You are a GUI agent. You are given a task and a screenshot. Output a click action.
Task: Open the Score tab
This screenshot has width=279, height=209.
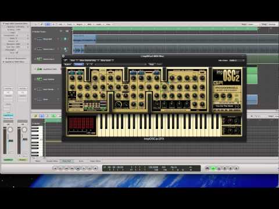81,161
